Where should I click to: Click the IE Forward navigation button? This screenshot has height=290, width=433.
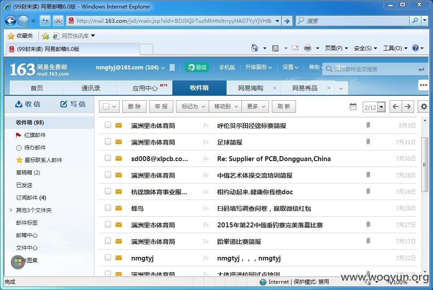[x=23, y=21]
